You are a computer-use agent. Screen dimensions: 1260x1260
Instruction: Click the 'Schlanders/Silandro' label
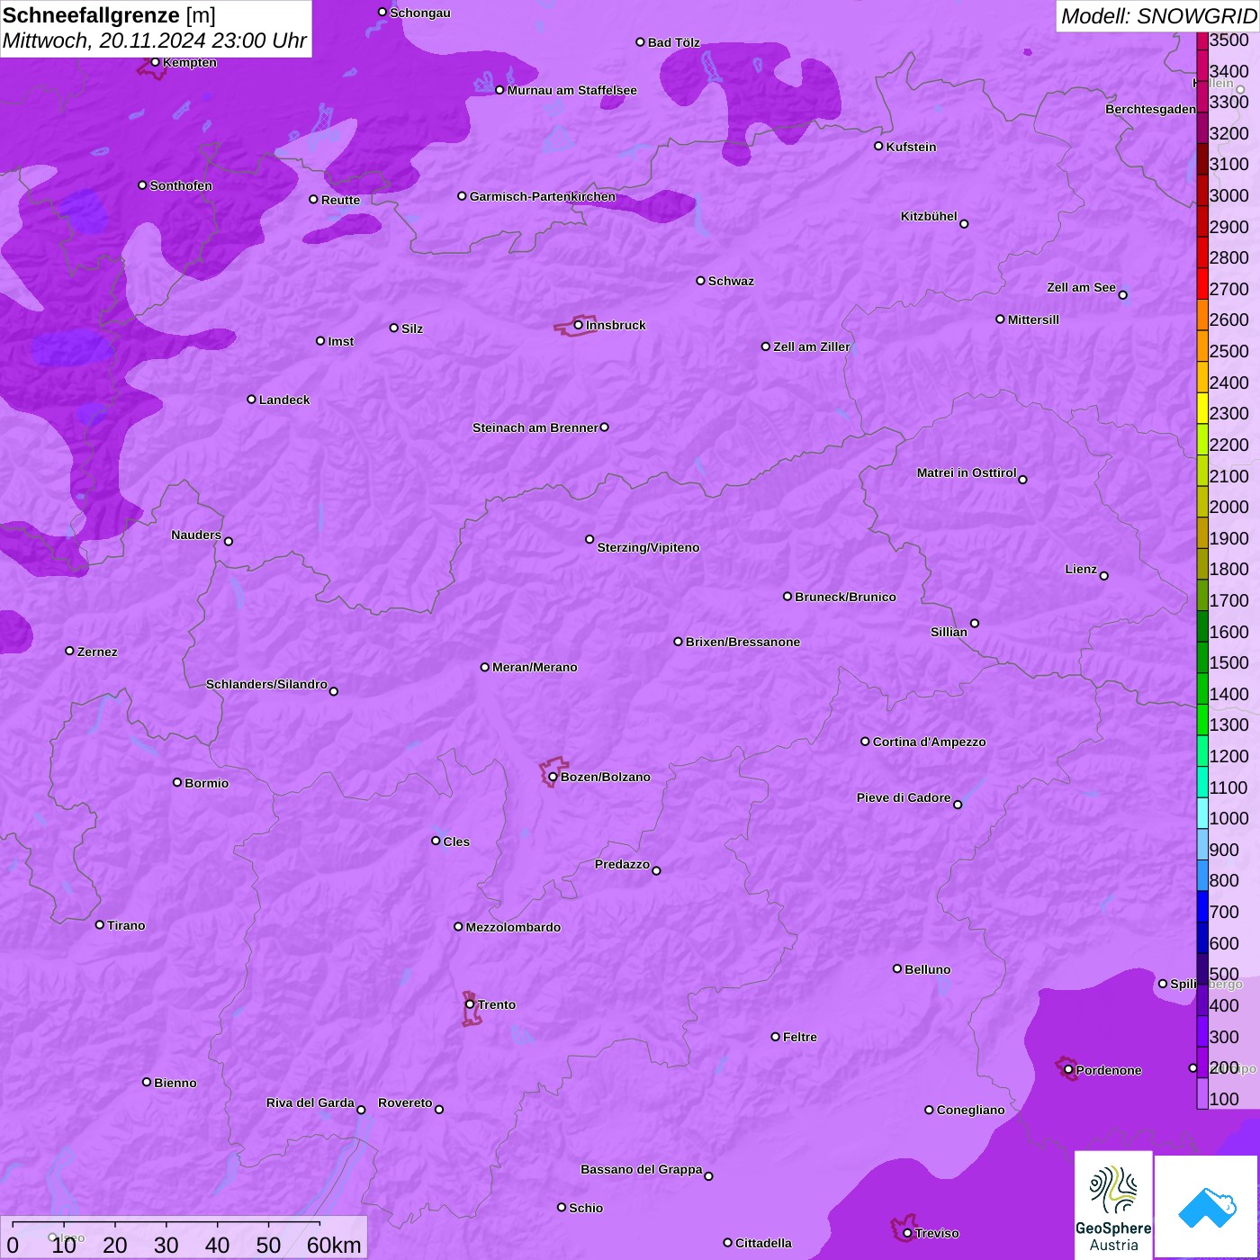266,684
